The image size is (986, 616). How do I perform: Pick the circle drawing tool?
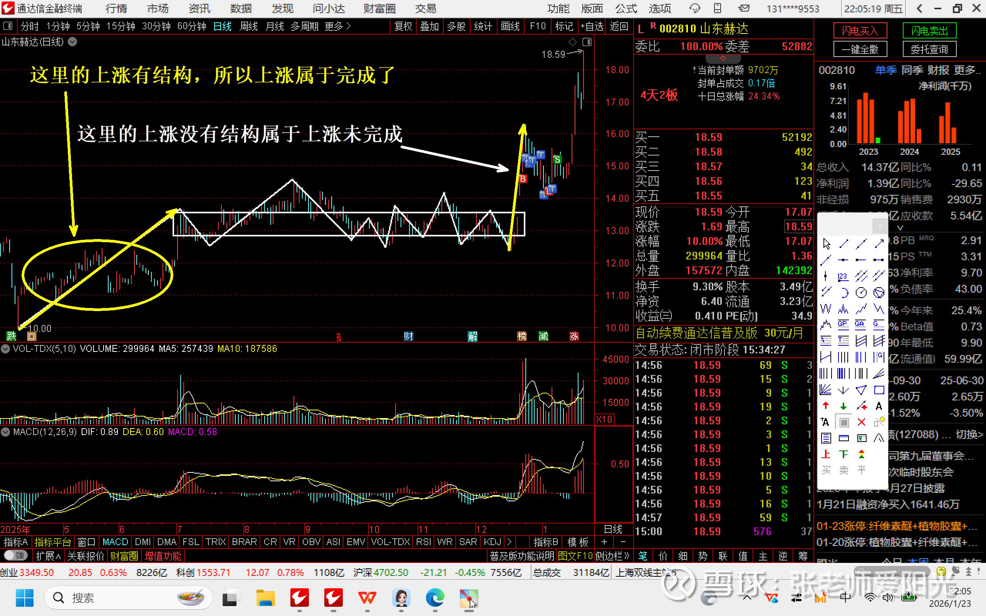(861, 293)
